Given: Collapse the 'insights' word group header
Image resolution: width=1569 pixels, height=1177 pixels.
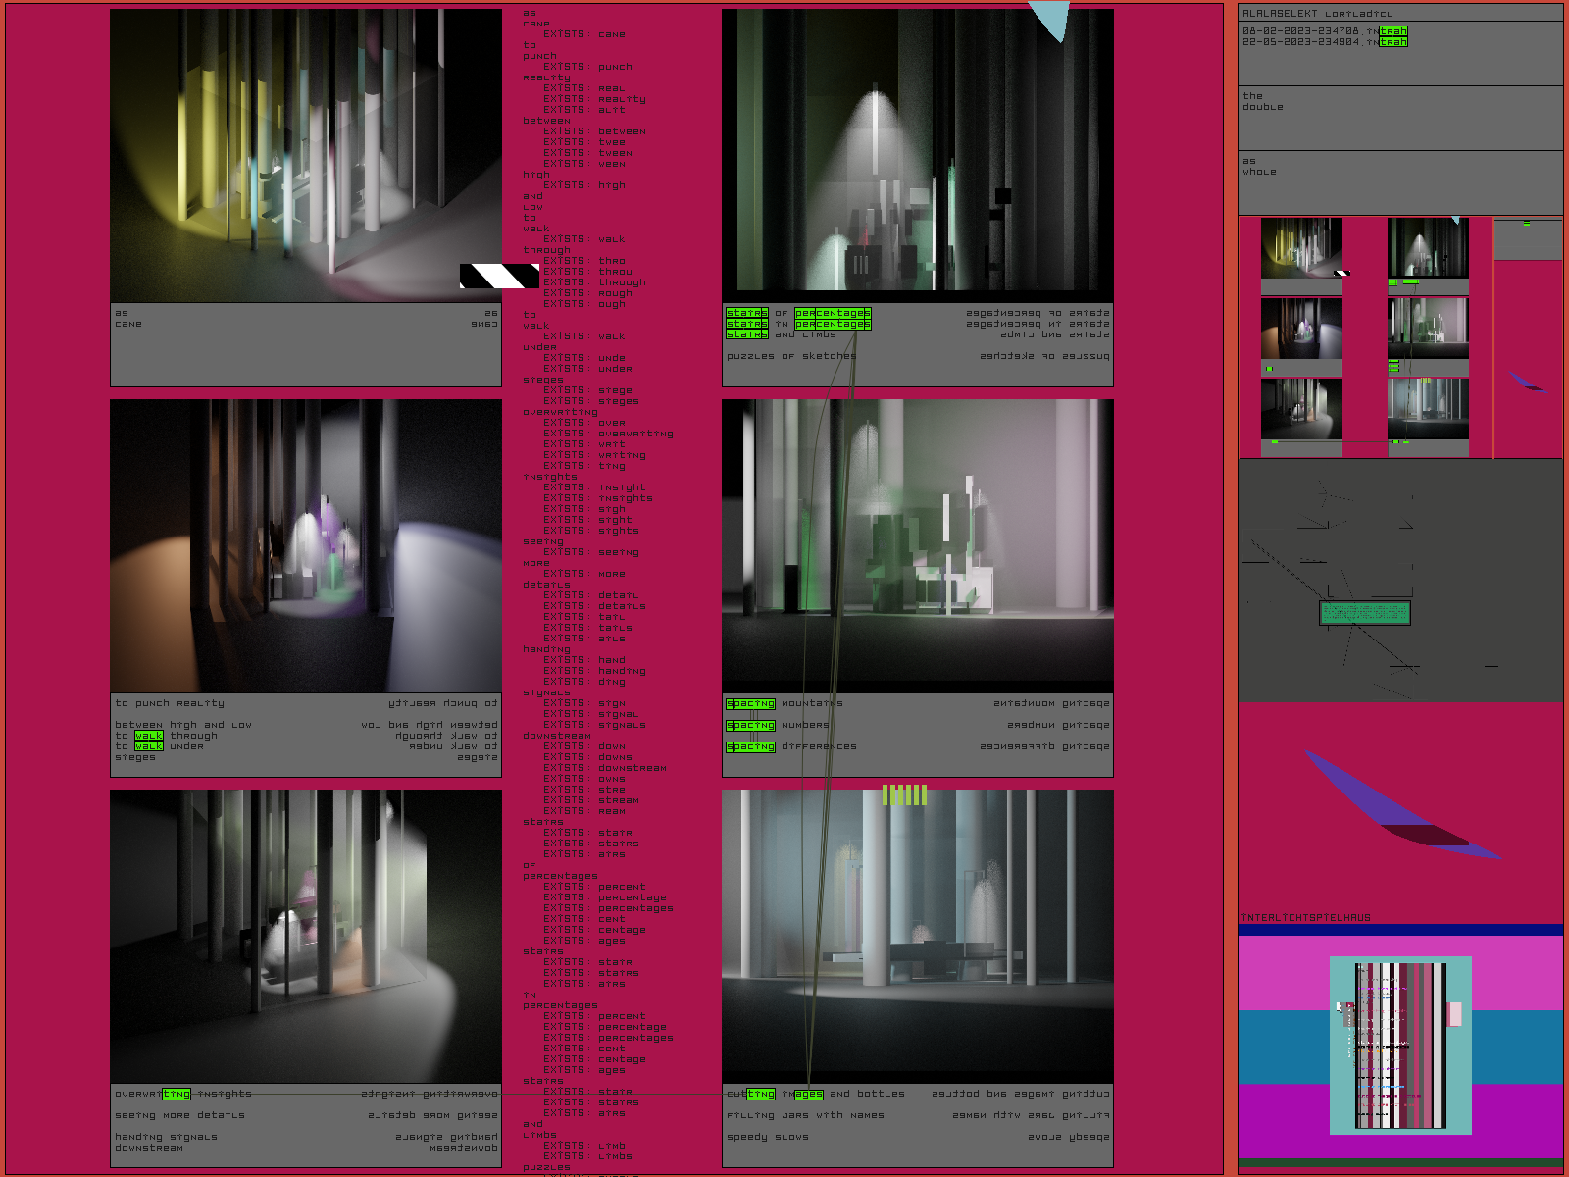Looking at the screenshot, I should [x=549, y=477].
